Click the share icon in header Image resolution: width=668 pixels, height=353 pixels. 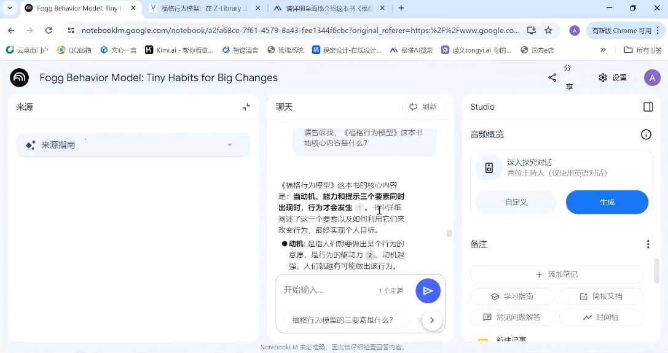[x=552, y=77]
